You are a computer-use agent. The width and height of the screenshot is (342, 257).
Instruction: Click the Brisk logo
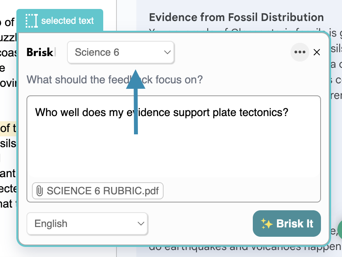point(40,52)
